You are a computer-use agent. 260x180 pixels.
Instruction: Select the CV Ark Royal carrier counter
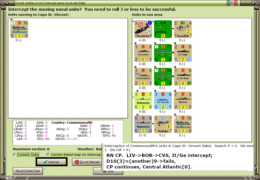click(183, 77)
